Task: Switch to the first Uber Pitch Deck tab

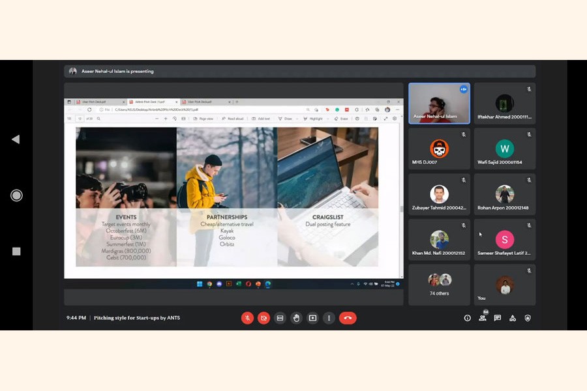Action: coord(95,102)
